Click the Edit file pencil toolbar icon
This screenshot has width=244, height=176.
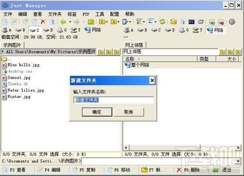14,21
